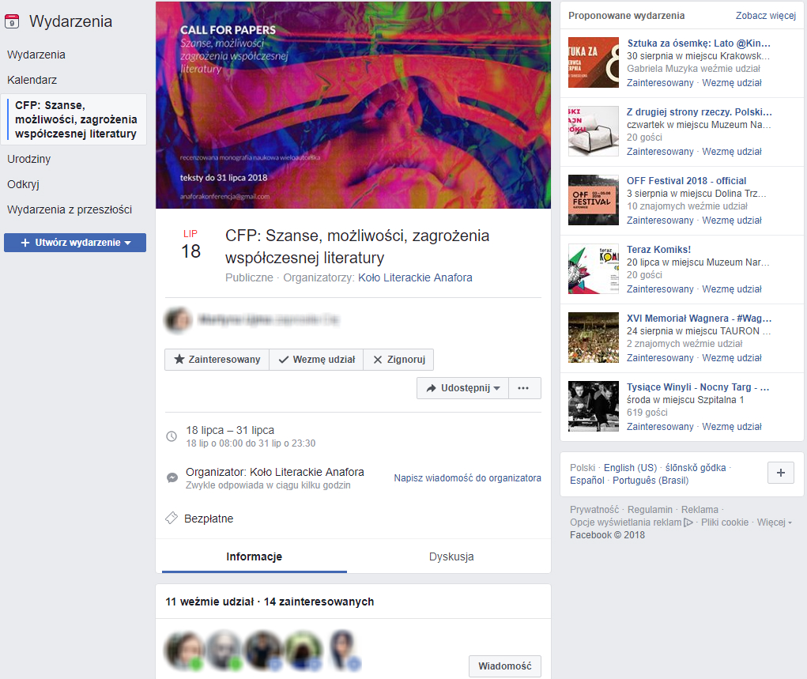Click the plus icon to add language
807x679 pixels.
tap(781, 473)
